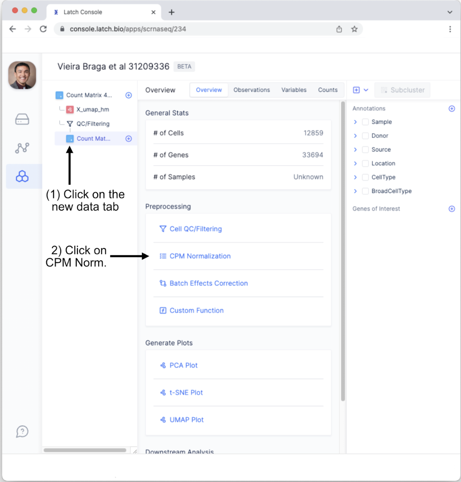Click the Custom Function icon

[x=163, y=310]
